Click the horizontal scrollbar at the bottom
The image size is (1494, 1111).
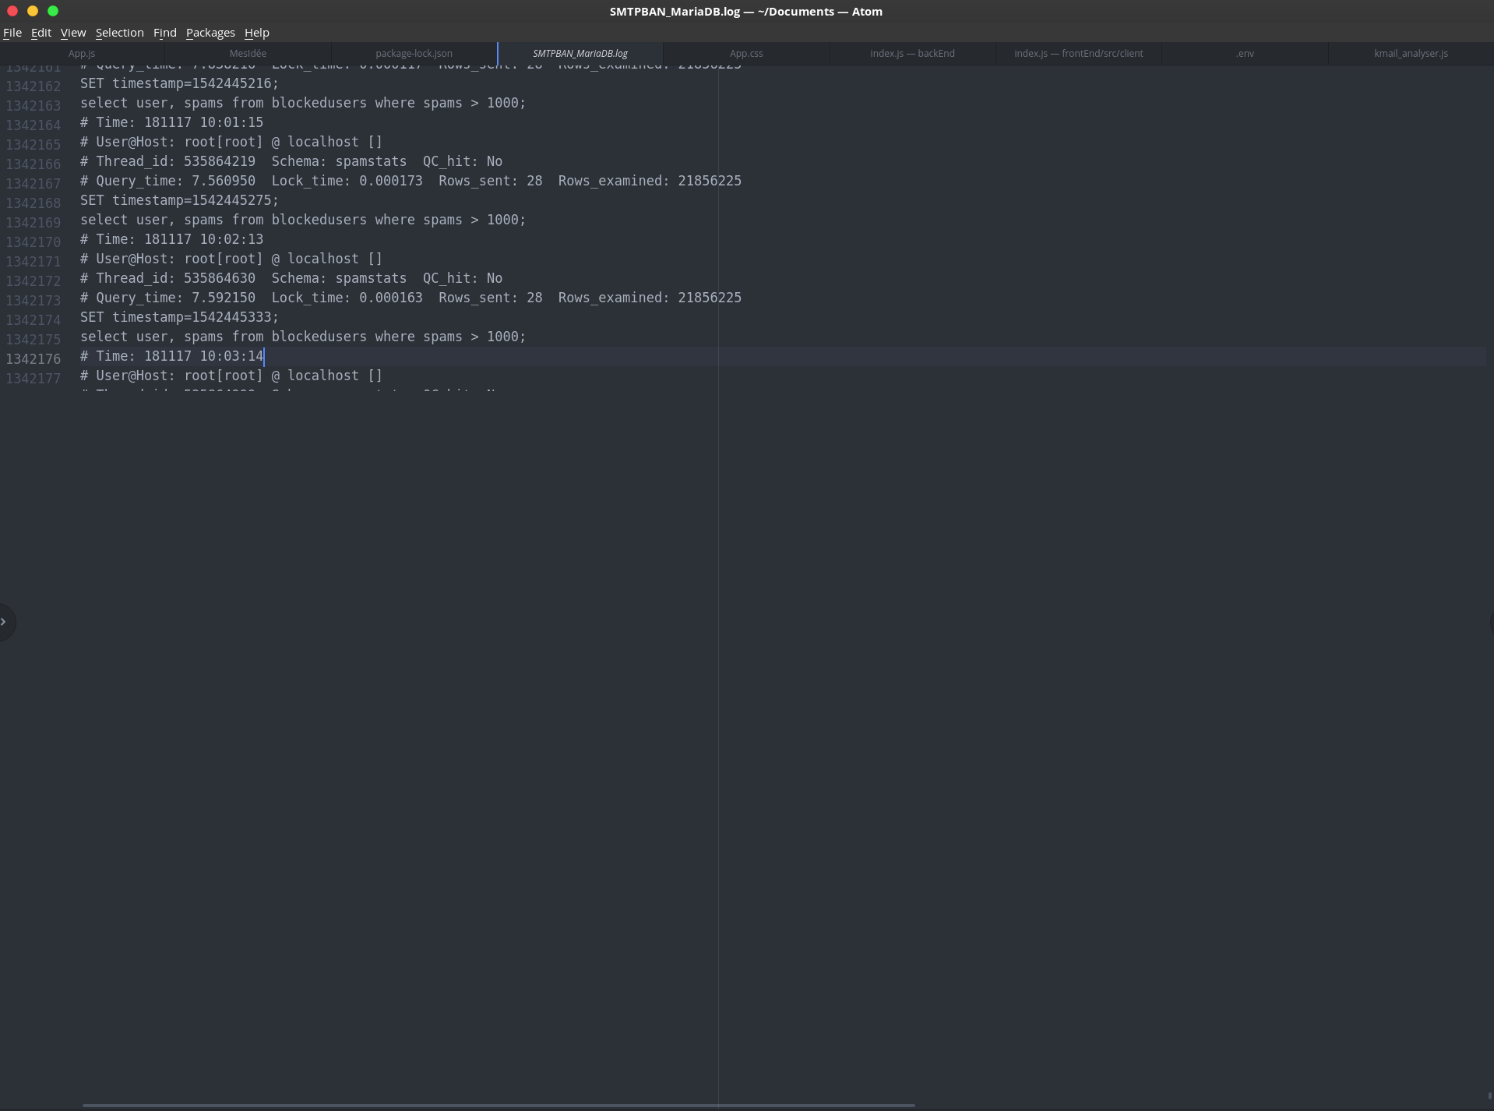click(x=499, y=1105)
